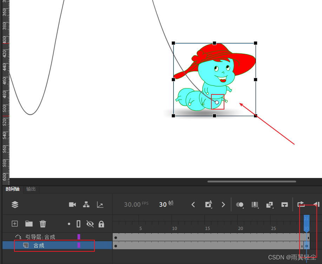The image size is (322, 264).
Task: Show all layers as outlines
Action: point(78,224)
